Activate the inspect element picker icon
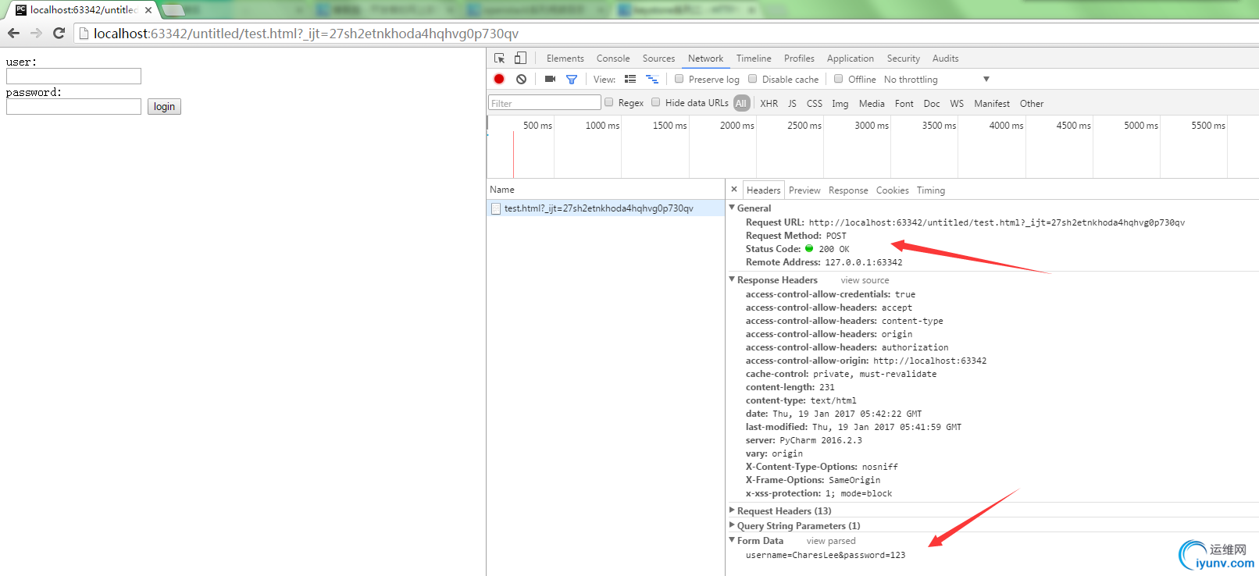1259x576 pixels. point(500,59)
